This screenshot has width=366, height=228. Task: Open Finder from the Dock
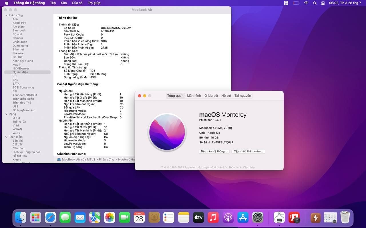pos(21,218)
